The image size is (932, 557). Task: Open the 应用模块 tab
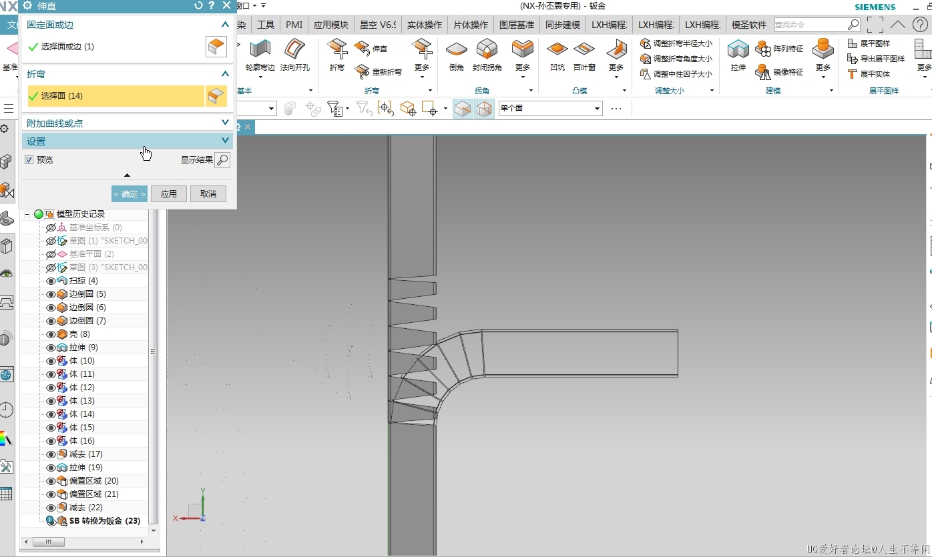click(331, 25)
